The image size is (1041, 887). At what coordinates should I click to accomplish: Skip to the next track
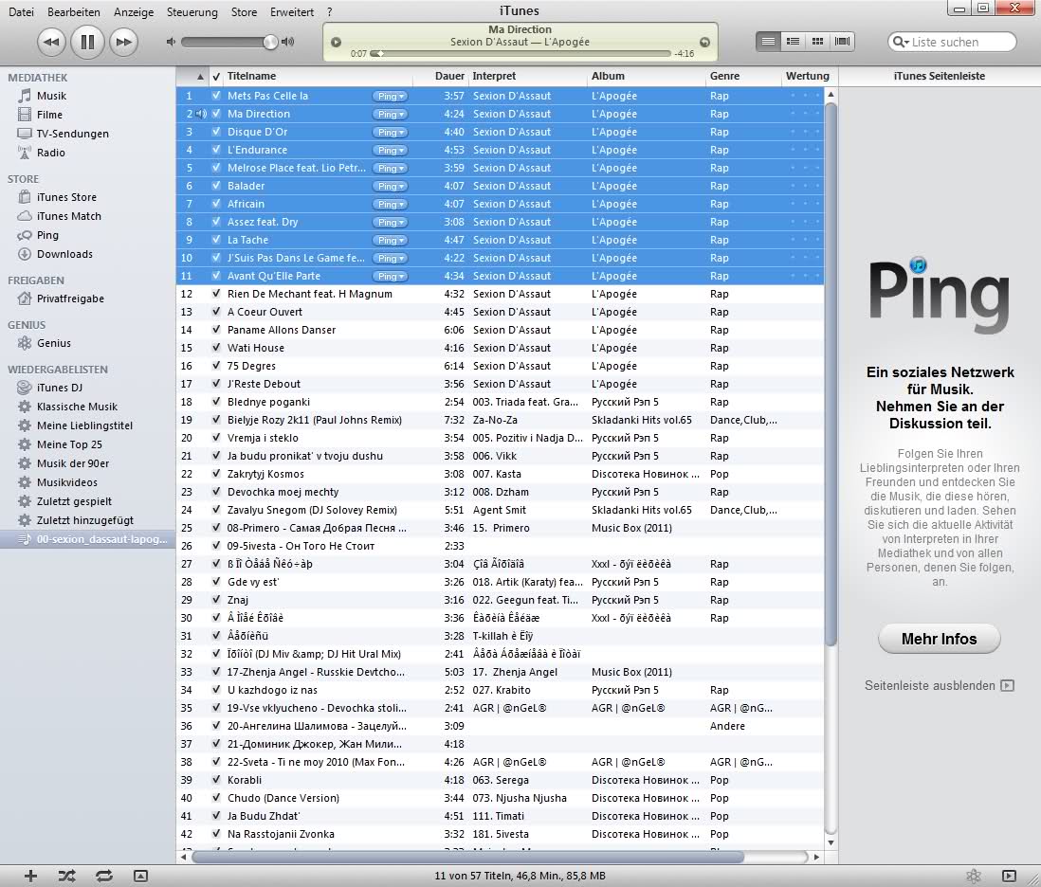[122, 42]
